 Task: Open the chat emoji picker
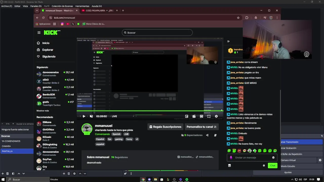pyautogui.click(x=273, y=157)
